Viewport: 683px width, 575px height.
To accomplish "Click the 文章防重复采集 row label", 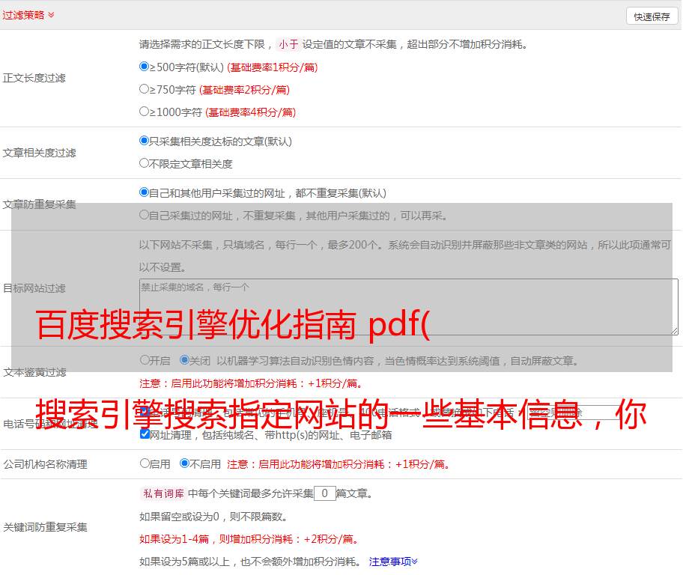I will 40,204.
